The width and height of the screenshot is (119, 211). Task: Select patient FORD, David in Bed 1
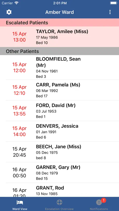click(x=59, y=111)
